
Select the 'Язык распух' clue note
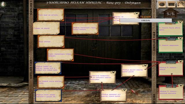pyautogui.click(x=51, y=42)
